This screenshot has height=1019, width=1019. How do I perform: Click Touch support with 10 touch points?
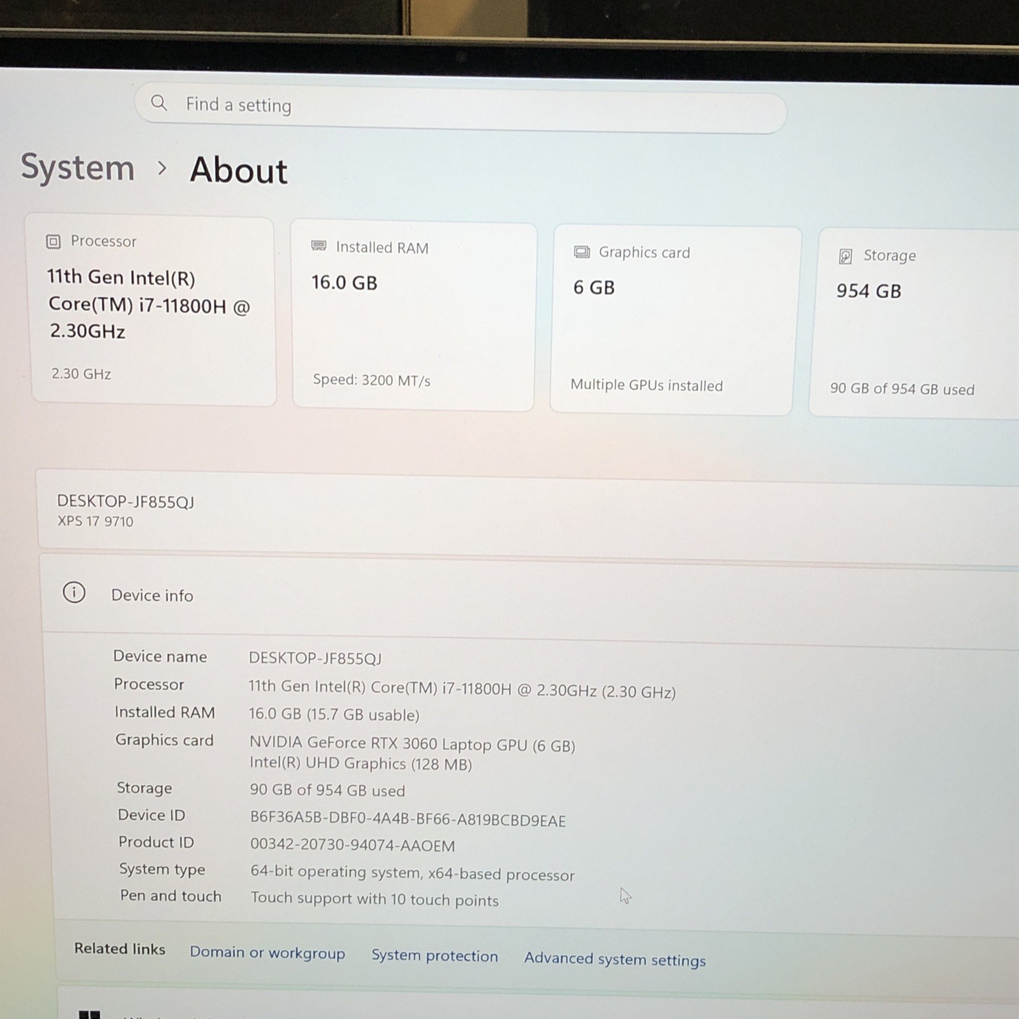374,899
